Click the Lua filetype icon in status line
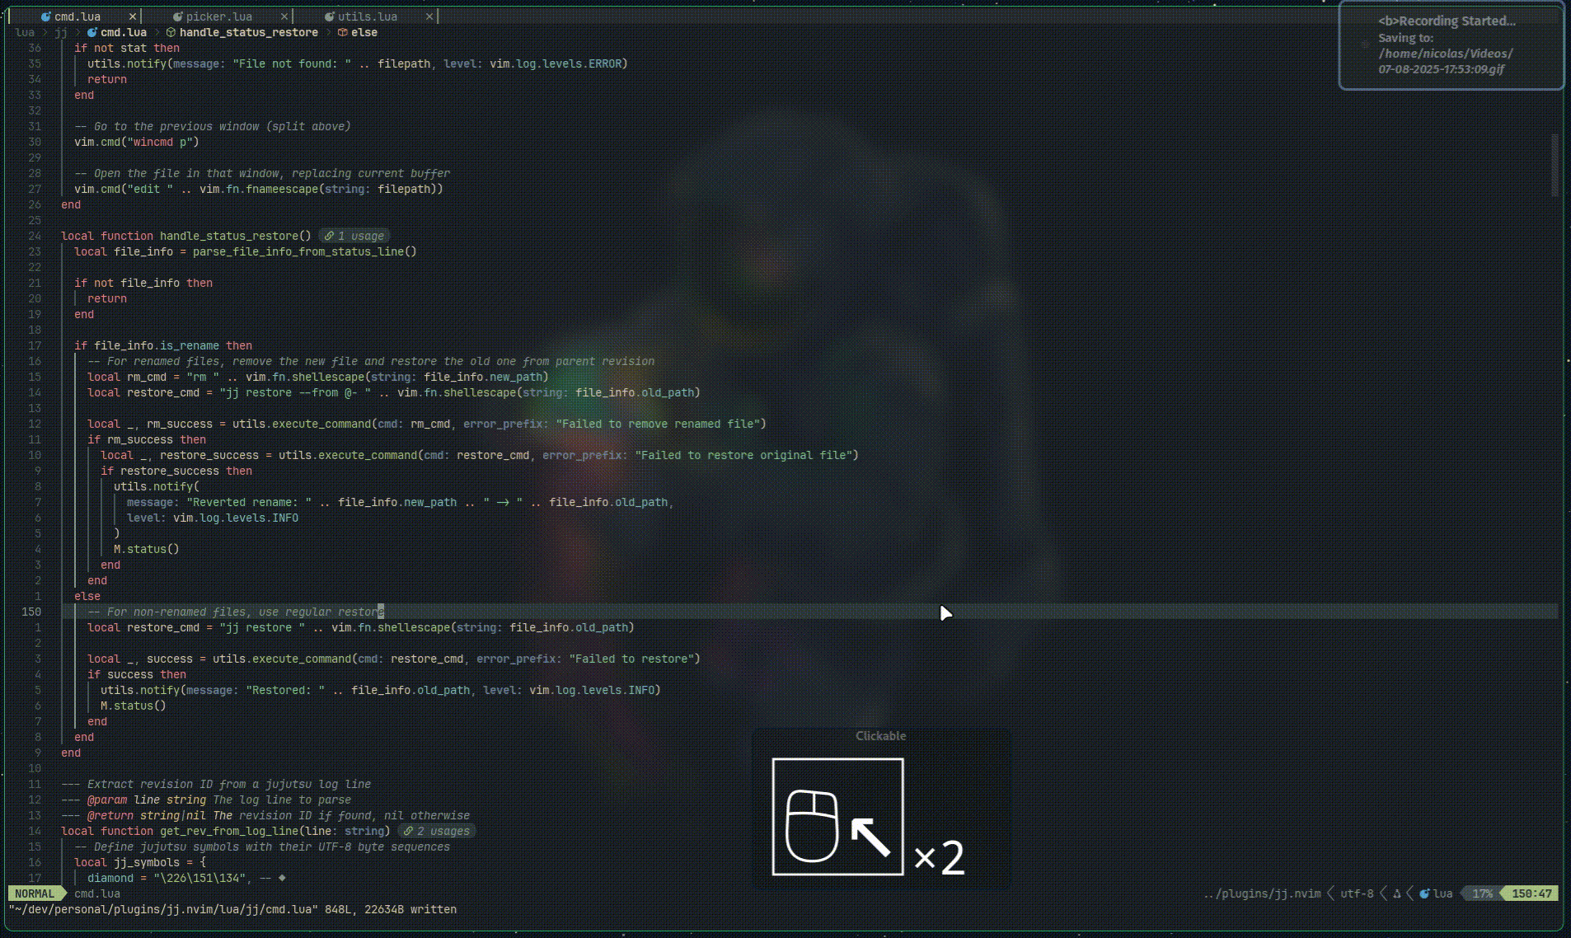Screen dimensions: 1571x938 click(1424, 893)
